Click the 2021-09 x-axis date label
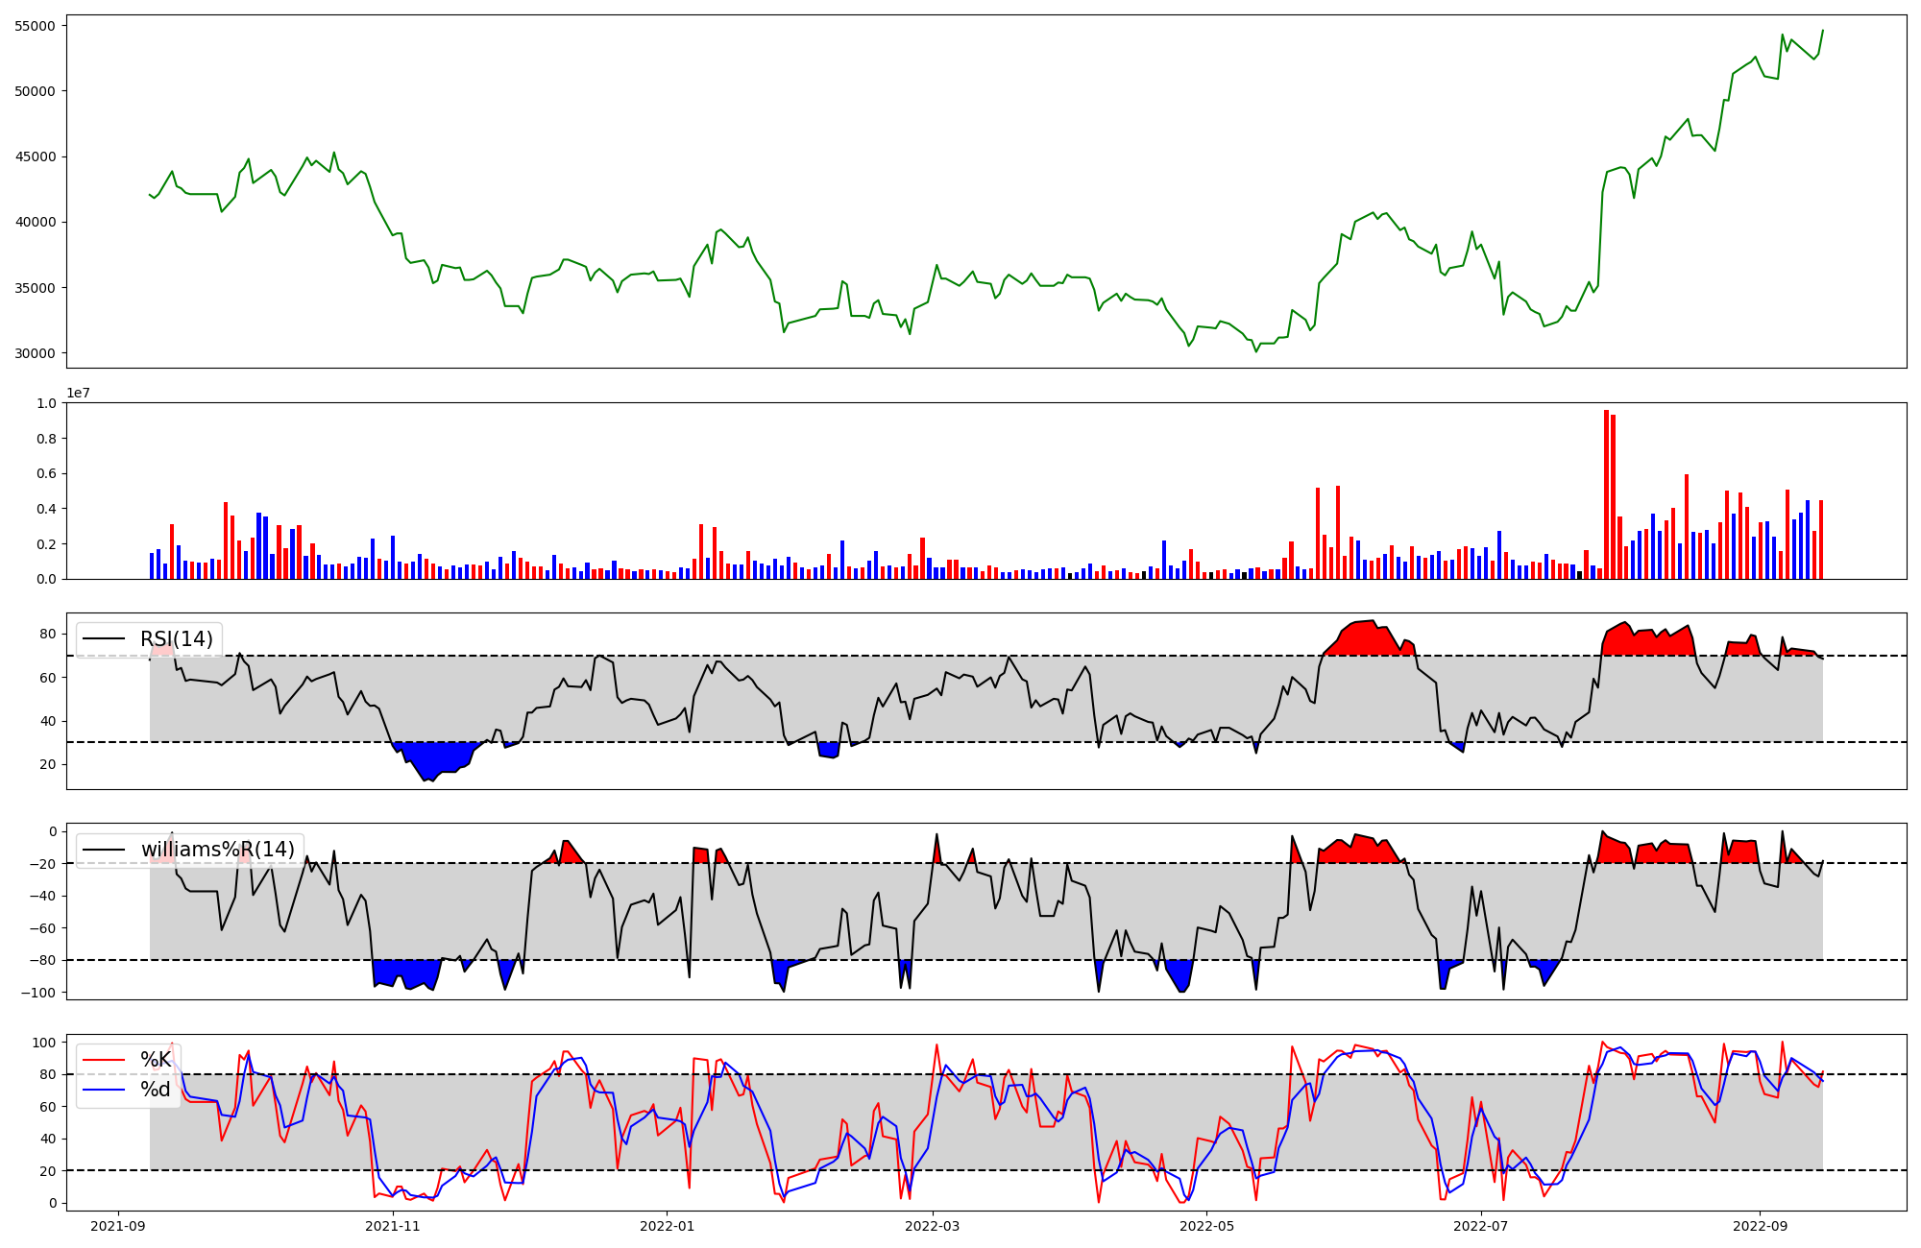Image resolution: width=1921 pixels, height=1248 pixels. [x=118, y=1226]
